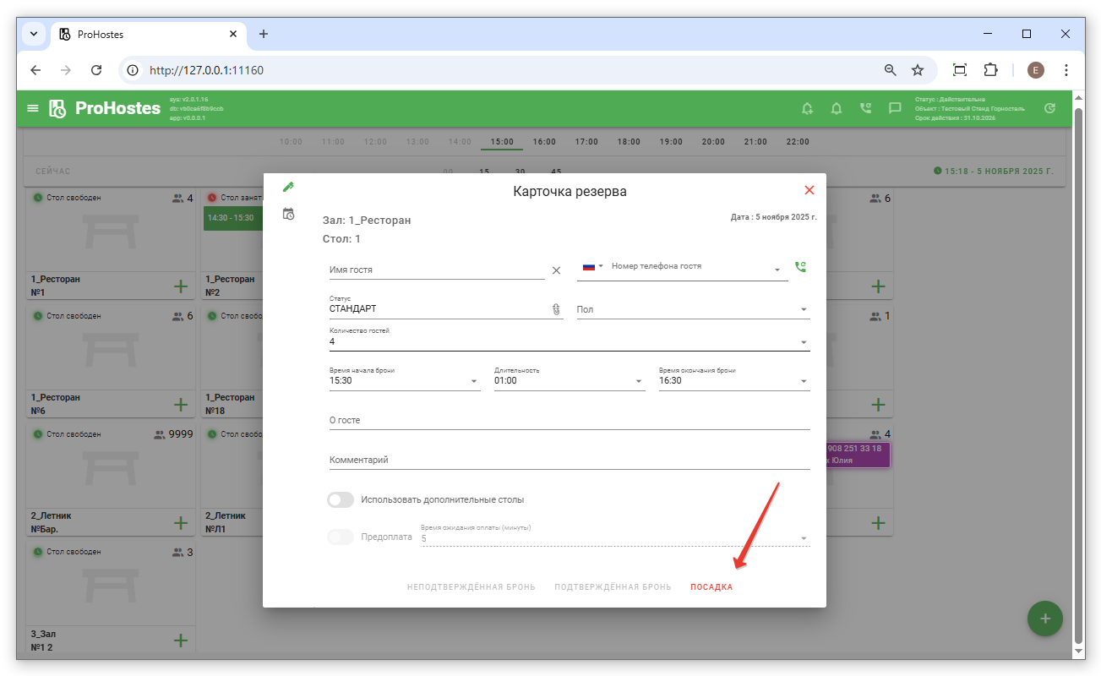Image resolution: width=1101 pixels, height=676 pixels.
Task: Close the reservation card with red X
Action: tap(809, 190)
